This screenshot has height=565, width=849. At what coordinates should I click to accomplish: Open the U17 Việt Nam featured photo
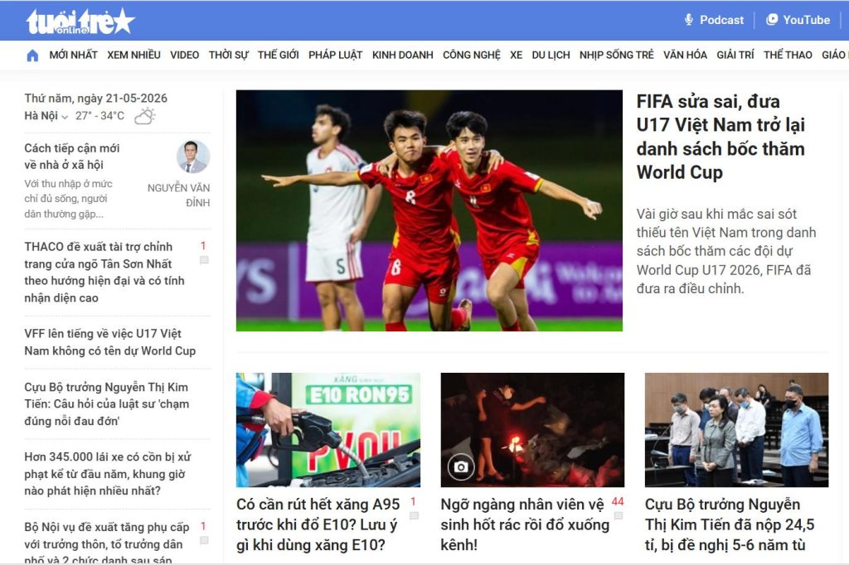pyautogui.click(x=429, y=210)
